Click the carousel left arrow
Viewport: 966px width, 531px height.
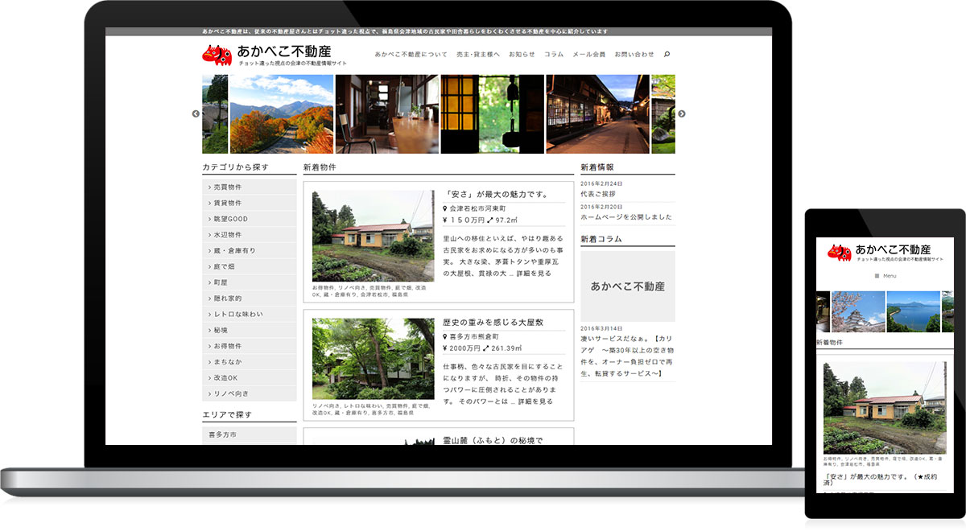point(194,113)
